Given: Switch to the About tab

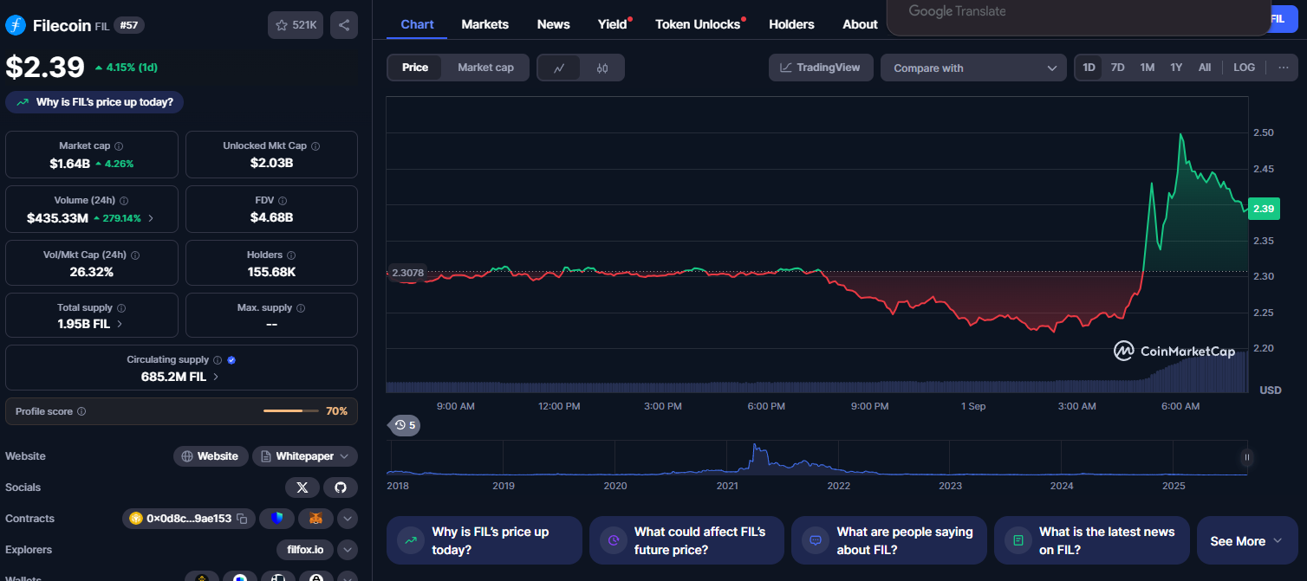Looking at the screenshot, I should click(860, 24).
